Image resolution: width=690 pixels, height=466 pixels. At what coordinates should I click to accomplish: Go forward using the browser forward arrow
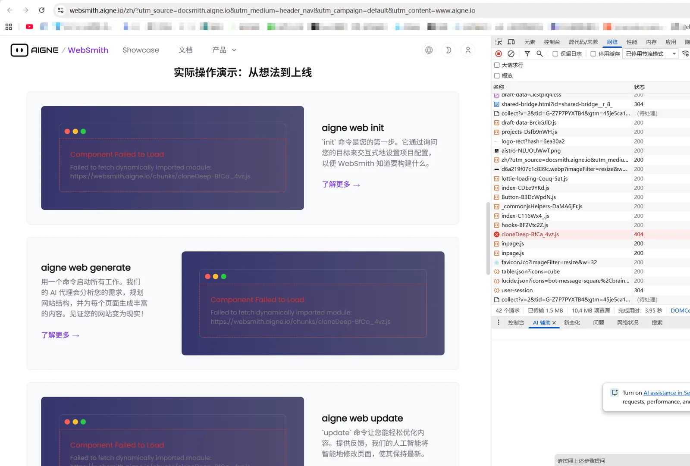25,10
